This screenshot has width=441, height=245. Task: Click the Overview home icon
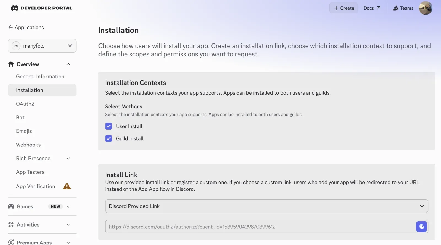pos(11,64)
